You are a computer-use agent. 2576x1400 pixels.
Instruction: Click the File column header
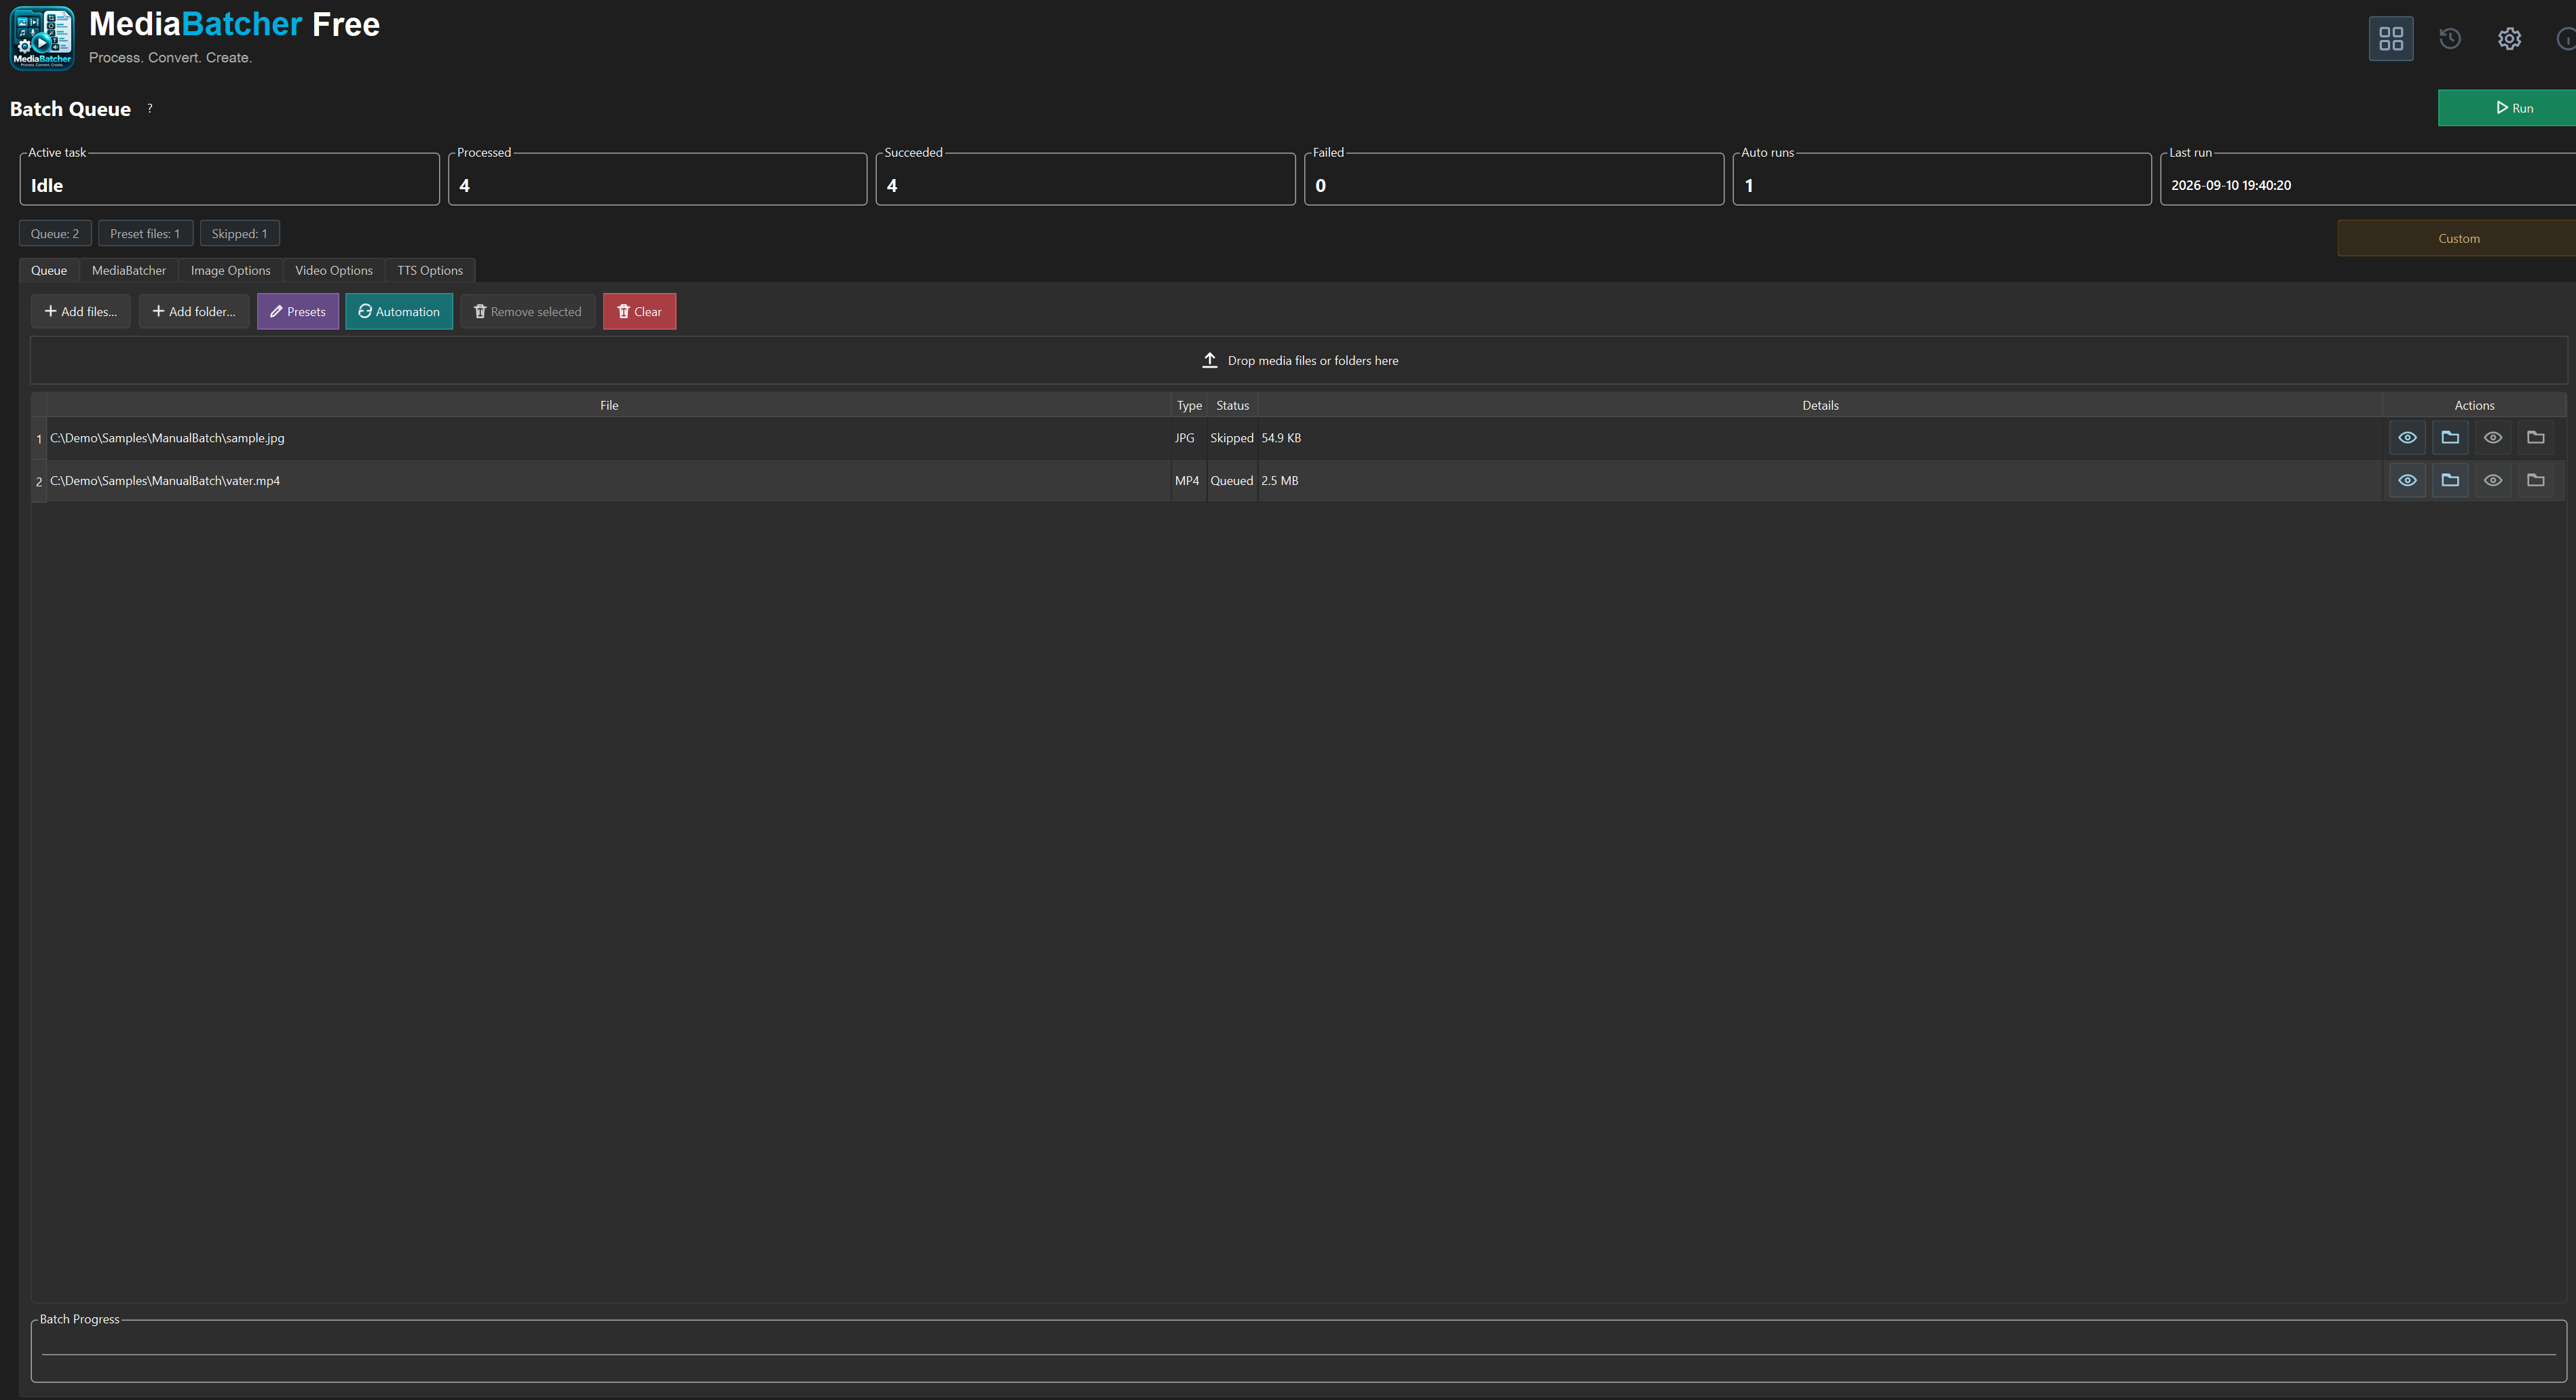609,406
